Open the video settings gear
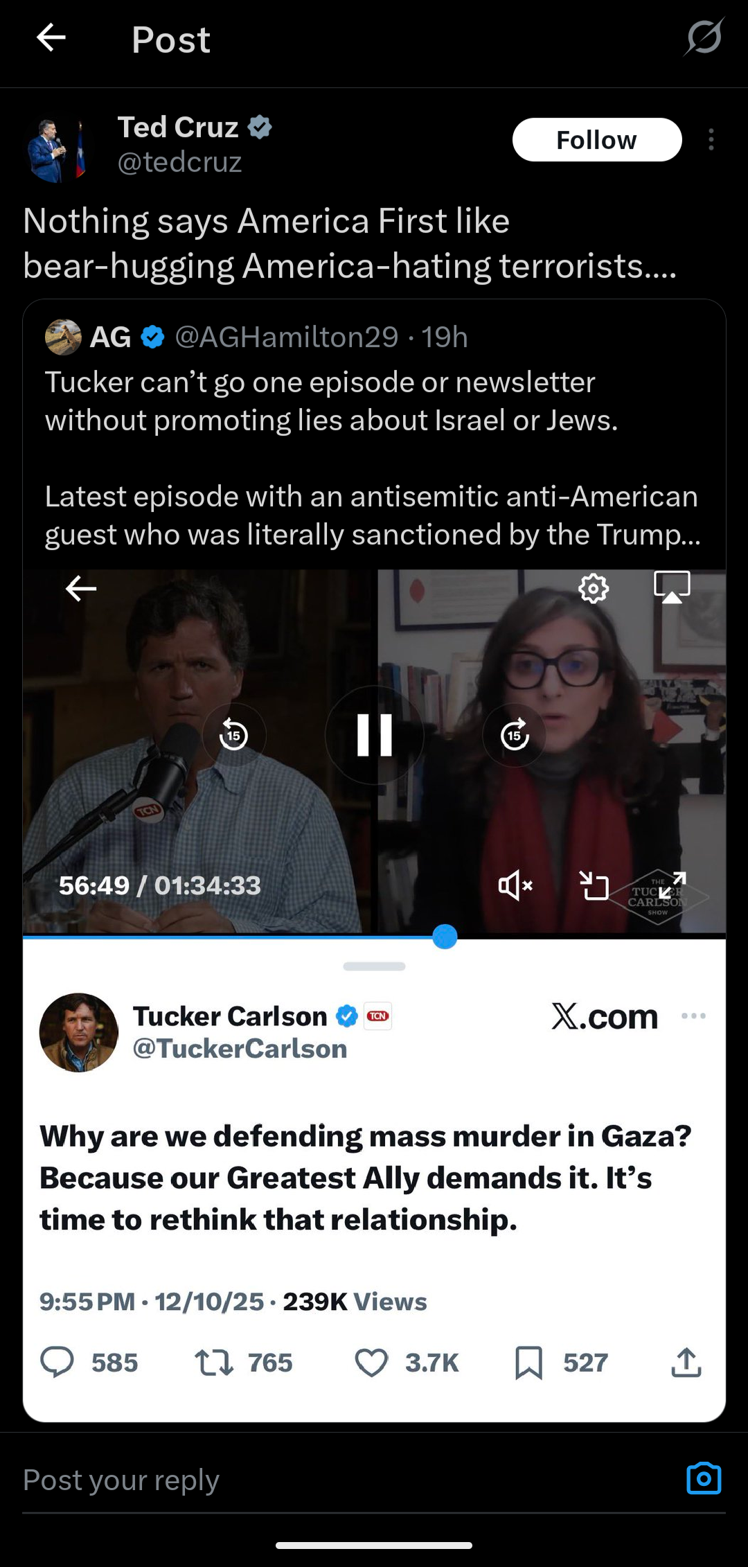The height and width of the screenshot is (1567, 748). [594, 589]
